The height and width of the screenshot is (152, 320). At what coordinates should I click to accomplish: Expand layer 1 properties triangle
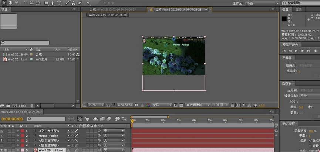pos(18,131)
